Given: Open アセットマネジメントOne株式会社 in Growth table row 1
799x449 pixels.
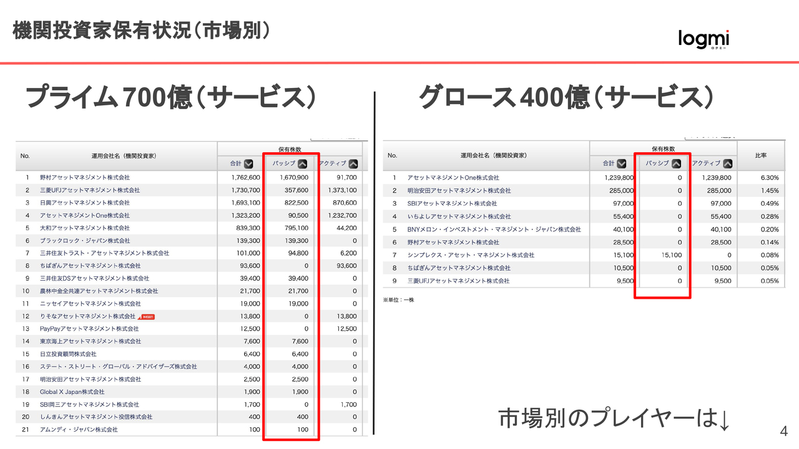Looking at the screenshot, I should click(453, 178).
